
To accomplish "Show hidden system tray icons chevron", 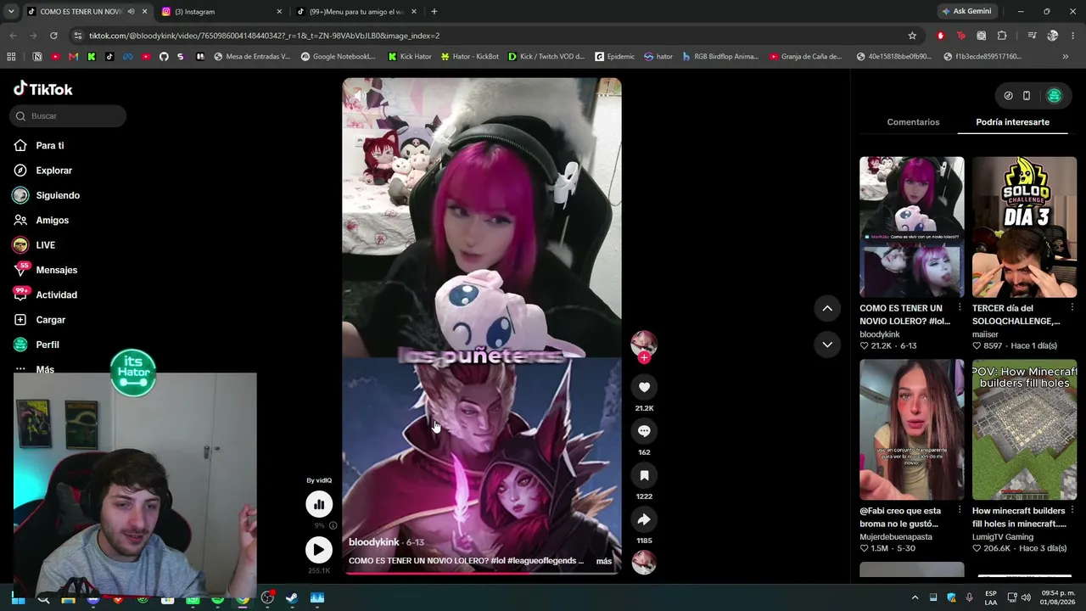I will pyautogui.click(x=915, y=598).
